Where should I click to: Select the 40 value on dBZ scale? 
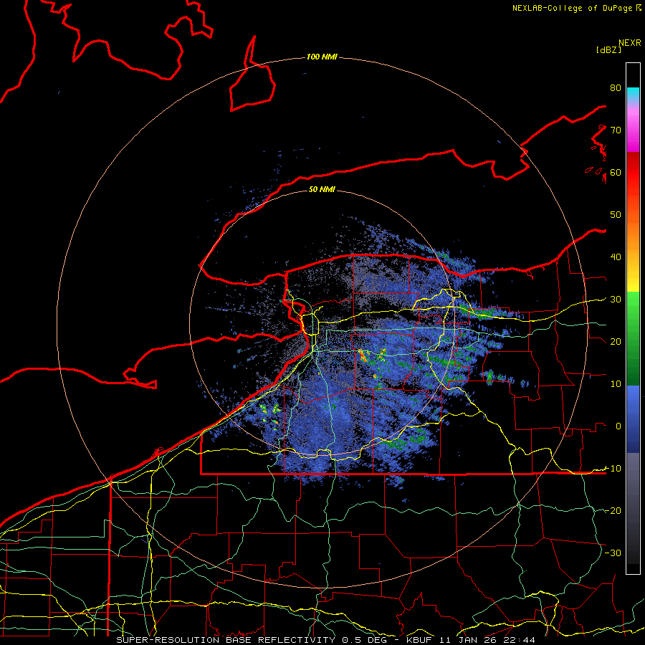[x=616, y=257]
